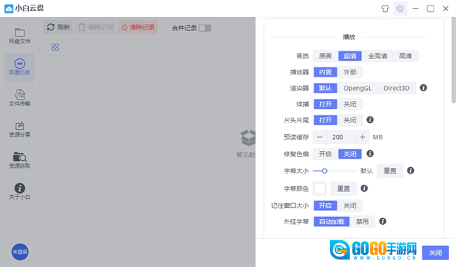Increase 预读缓存 with plus button
The width and height of the screenshot is (456, 267).
pyautogui.click(x=362, y=137)
